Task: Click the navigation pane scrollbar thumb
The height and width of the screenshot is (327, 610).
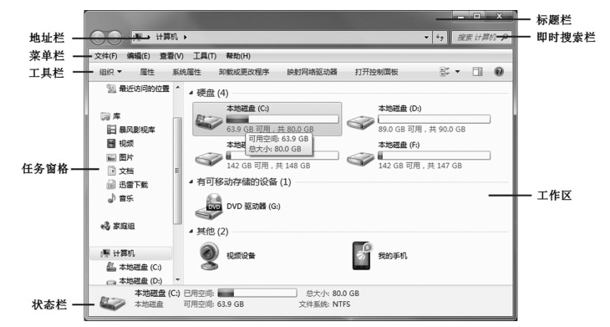Action: click(178, 171)
